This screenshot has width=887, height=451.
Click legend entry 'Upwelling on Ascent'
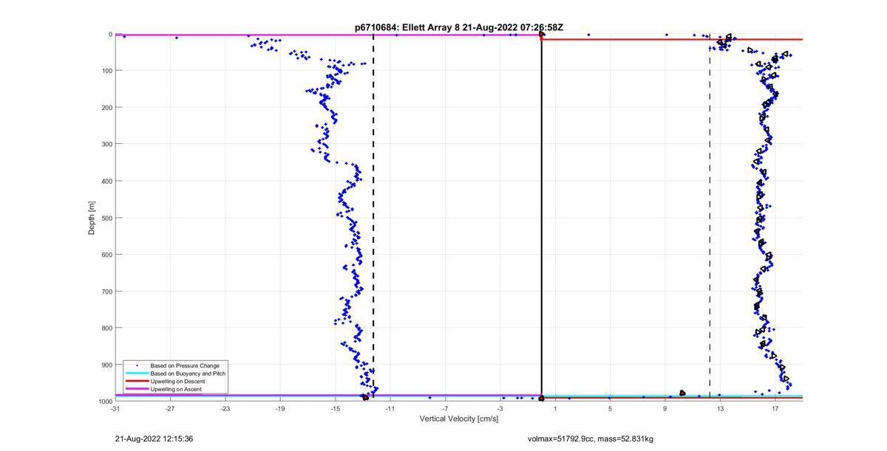pos(176,389)
